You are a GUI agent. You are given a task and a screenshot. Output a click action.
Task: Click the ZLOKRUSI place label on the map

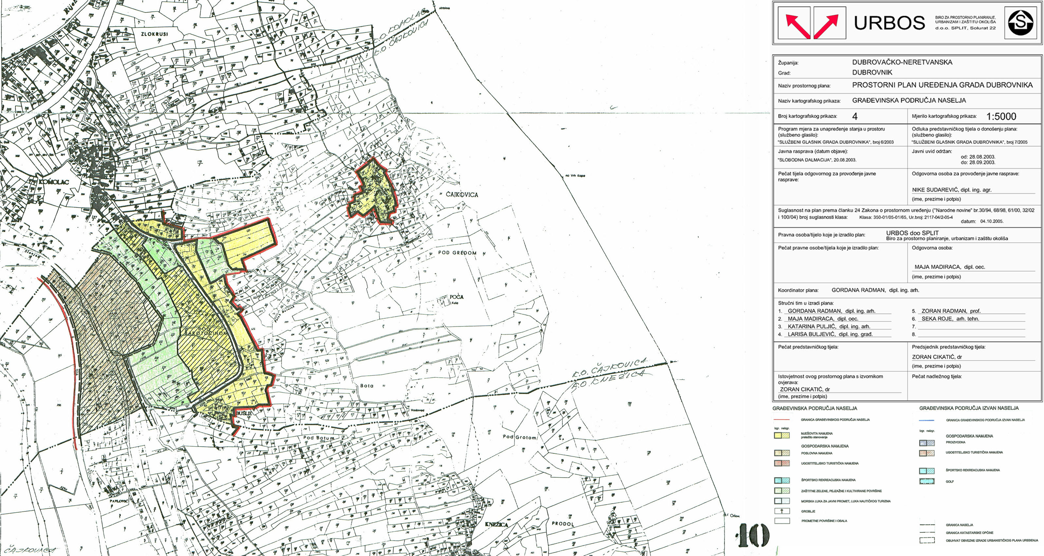click(154, 34)
